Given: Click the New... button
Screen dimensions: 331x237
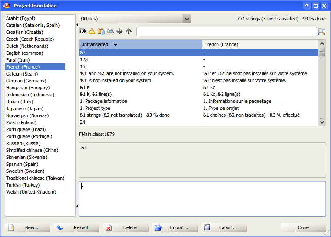Looking at the screenshot, I should click(x=28, y=228).
